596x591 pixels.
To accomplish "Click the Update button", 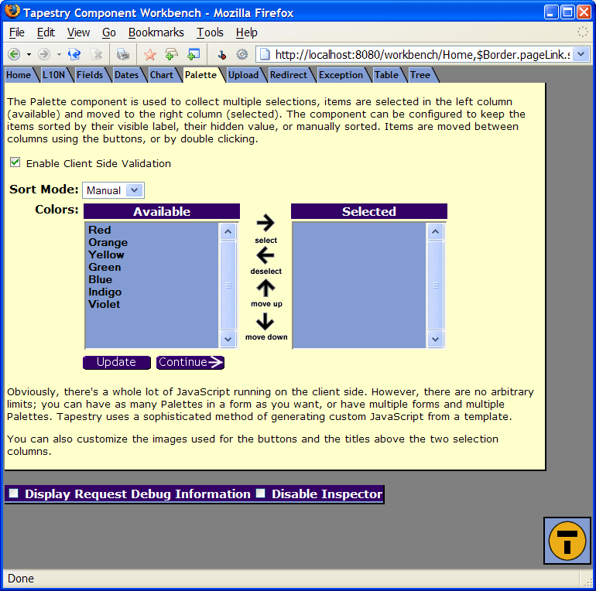I will [117, 362].
